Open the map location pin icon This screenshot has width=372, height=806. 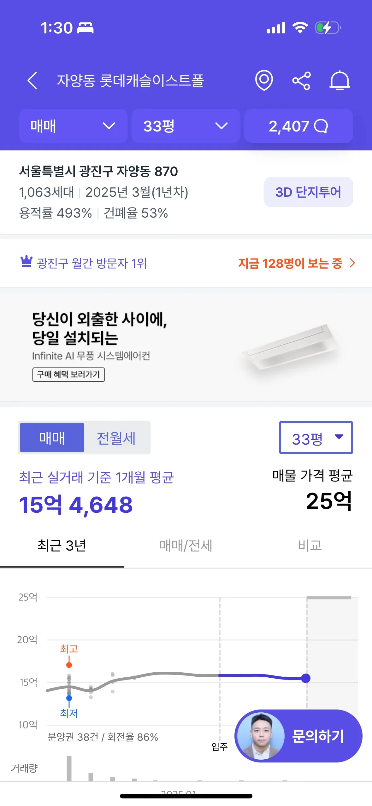point(264,80)
